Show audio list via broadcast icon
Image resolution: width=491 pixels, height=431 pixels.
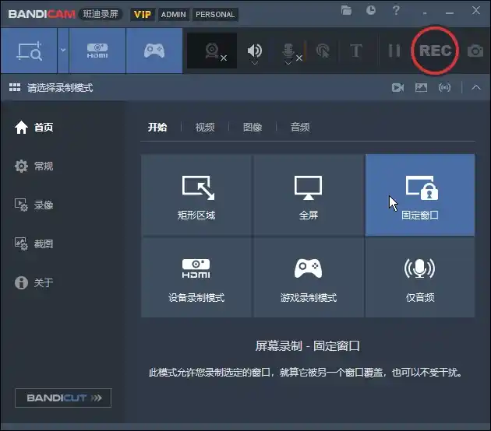pos(445,87)
